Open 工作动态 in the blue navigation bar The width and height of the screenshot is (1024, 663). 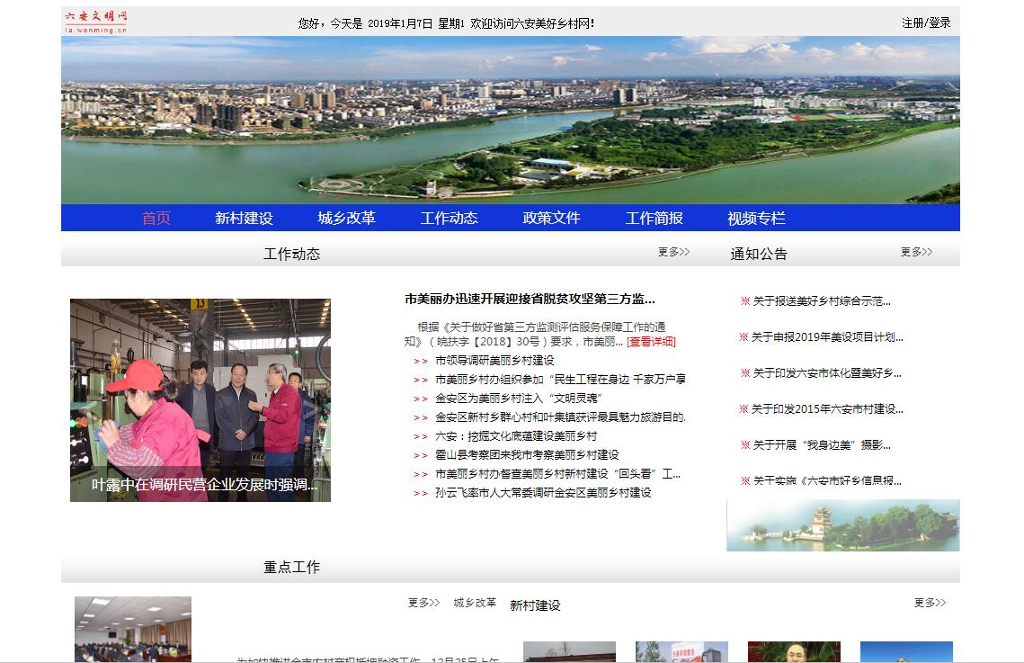[449, 218]
